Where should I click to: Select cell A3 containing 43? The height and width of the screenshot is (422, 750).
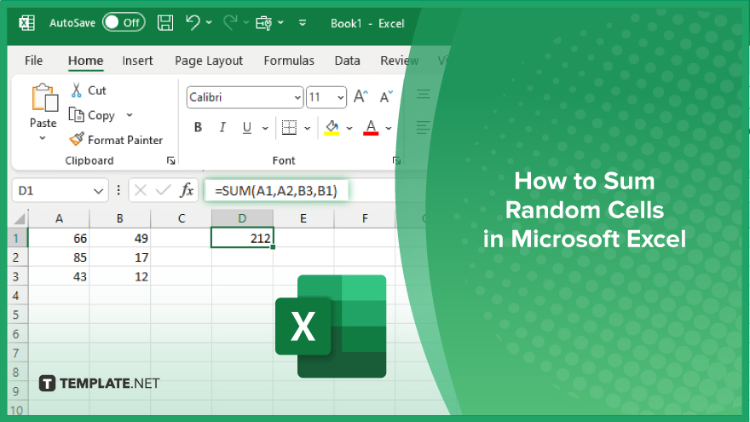point(59,276)
